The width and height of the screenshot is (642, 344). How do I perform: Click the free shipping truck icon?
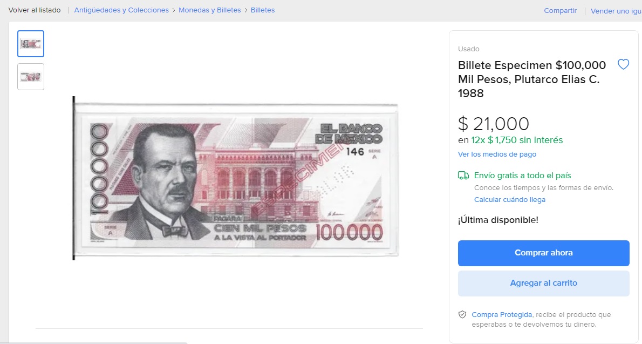click(464, 175)
